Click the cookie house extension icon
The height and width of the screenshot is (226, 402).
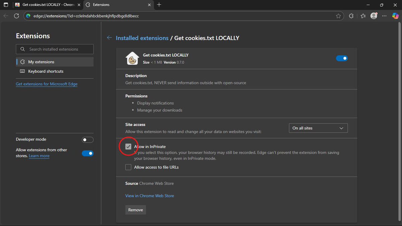click(132, 58)
